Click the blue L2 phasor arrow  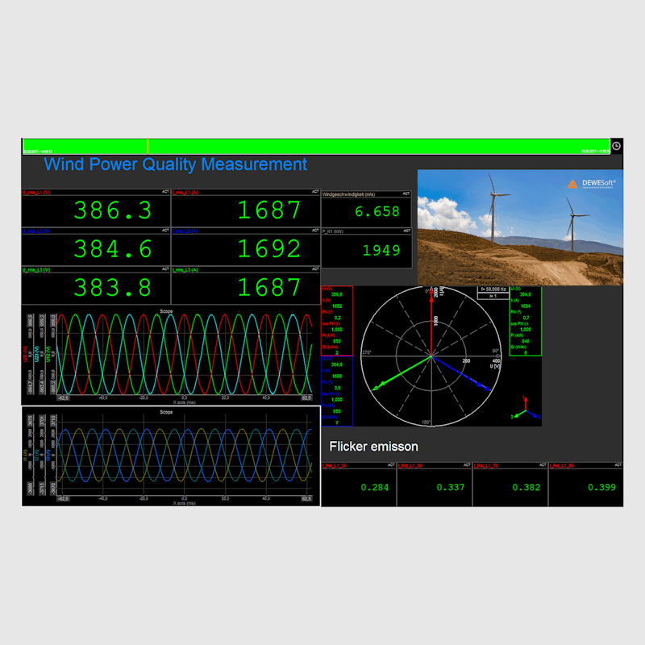pos(461,373)
